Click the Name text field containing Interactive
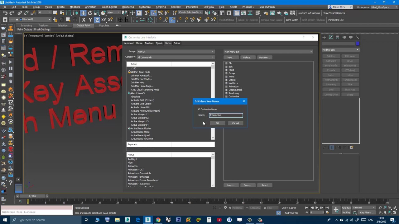 [226, 115]
